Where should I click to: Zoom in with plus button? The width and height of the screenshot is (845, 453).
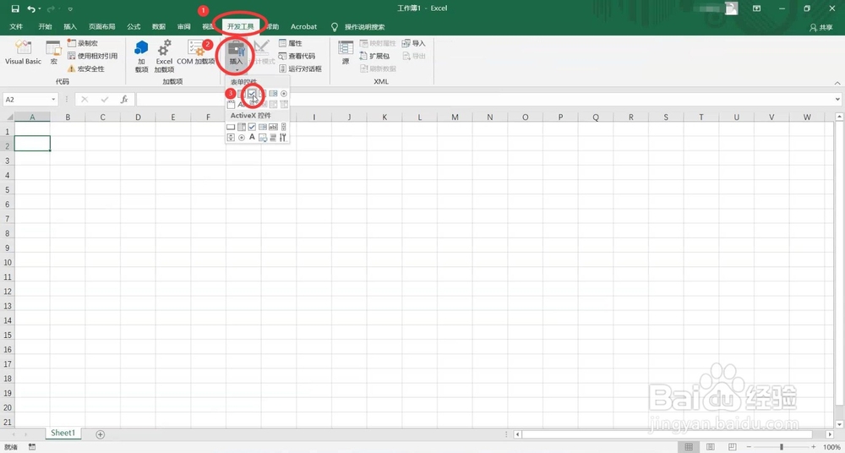pyautogui.click(x=814, y=447)
